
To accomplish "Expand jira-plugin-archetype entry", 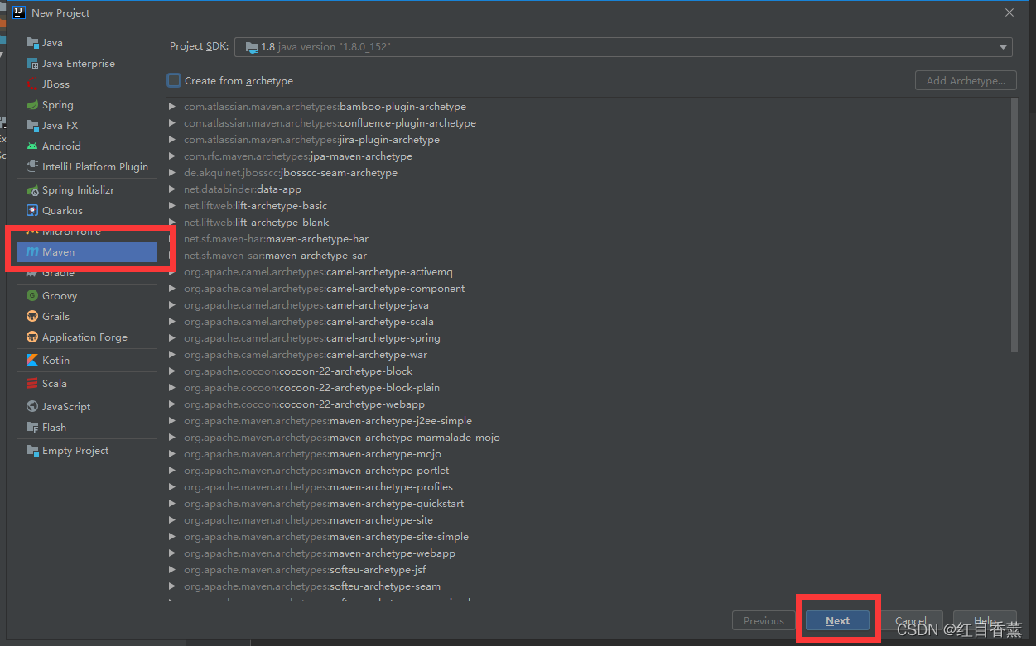I will (x=172, y=140).
